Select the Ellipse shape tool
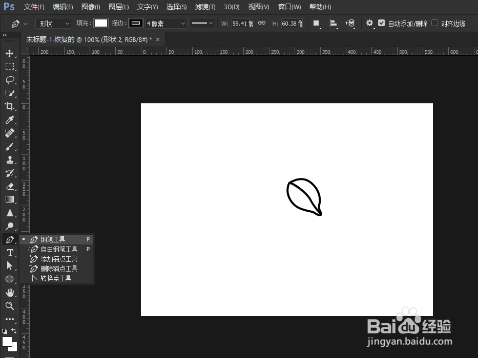Viewport: 478px width, 358px height. pos(9,279)
